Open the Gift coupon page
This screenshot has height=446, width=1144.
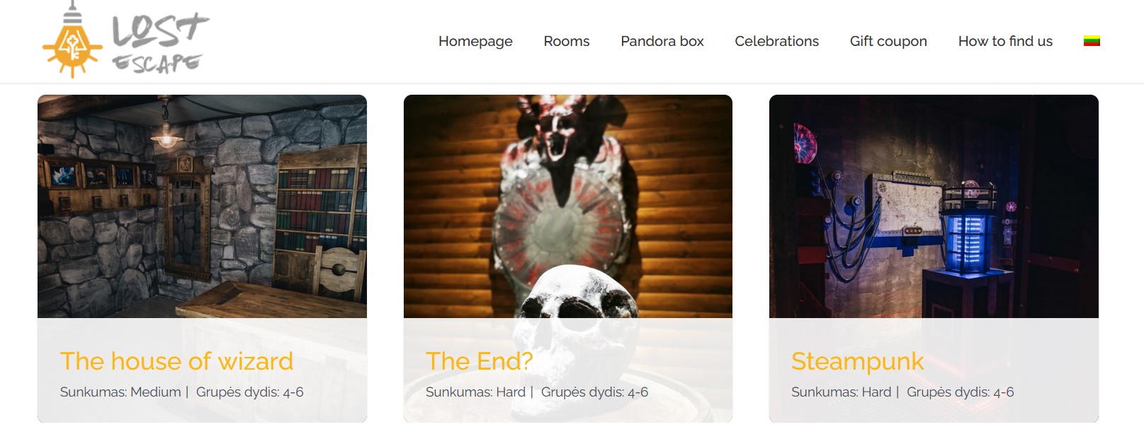click(888, 41)
